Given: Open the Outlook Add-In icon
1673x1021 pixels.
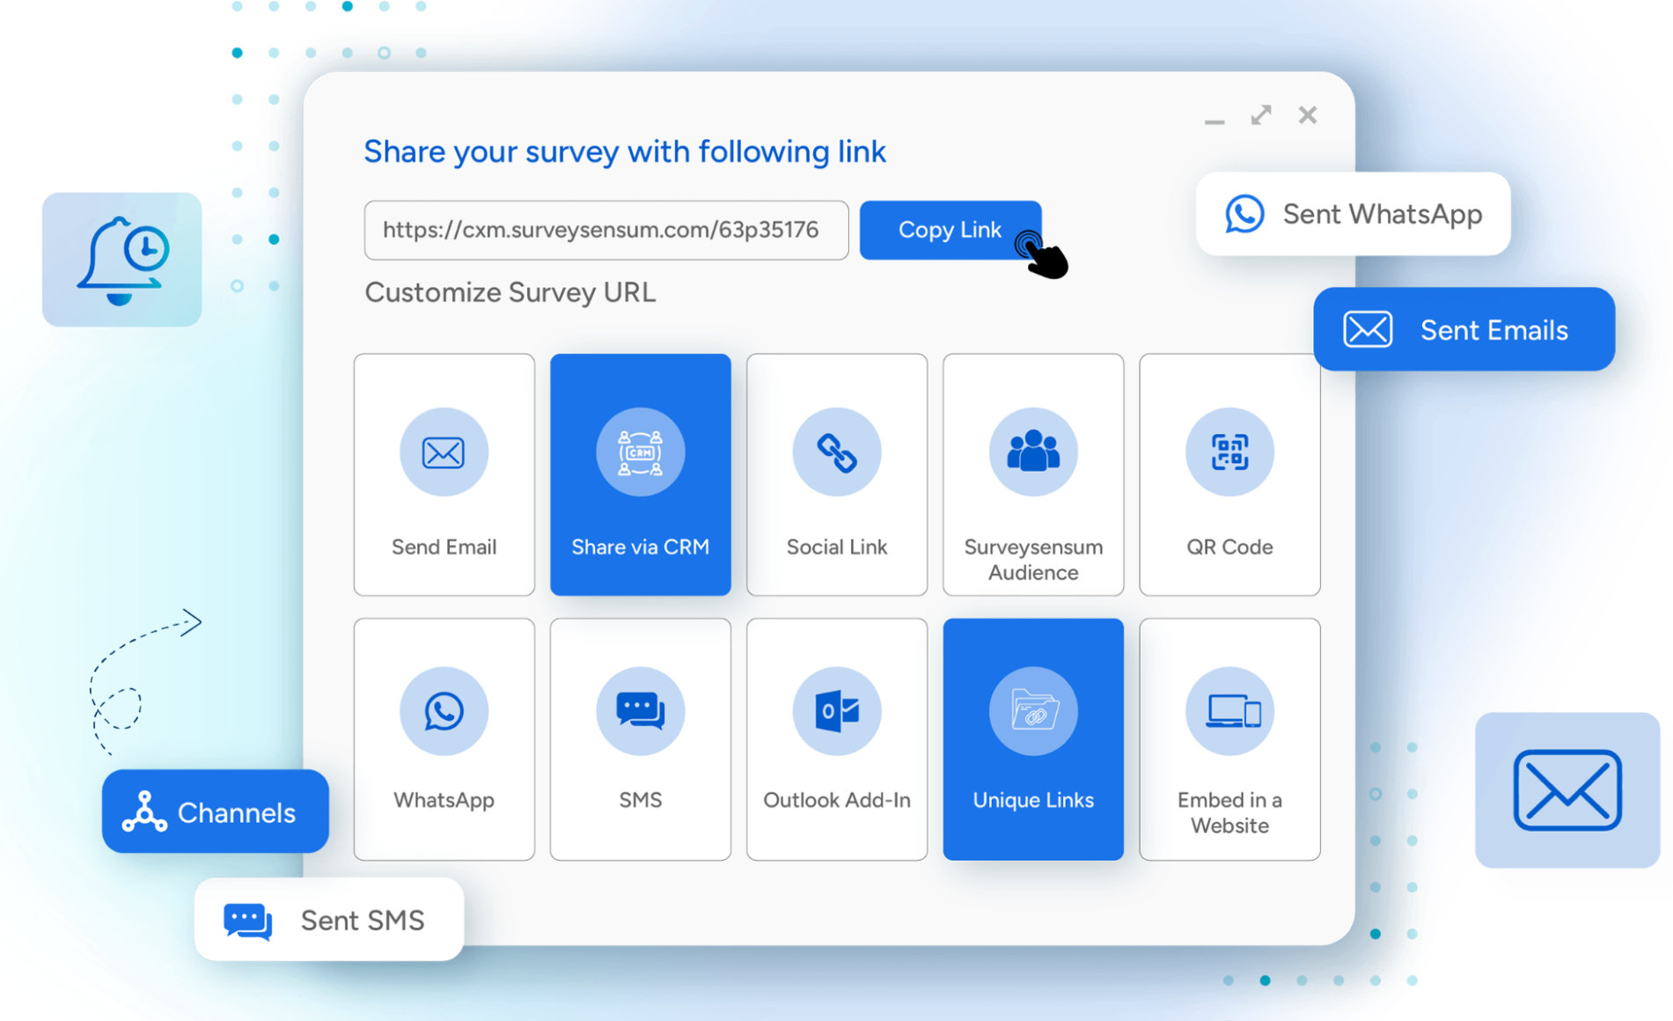Looking at the screenshot, I should 836,711.
